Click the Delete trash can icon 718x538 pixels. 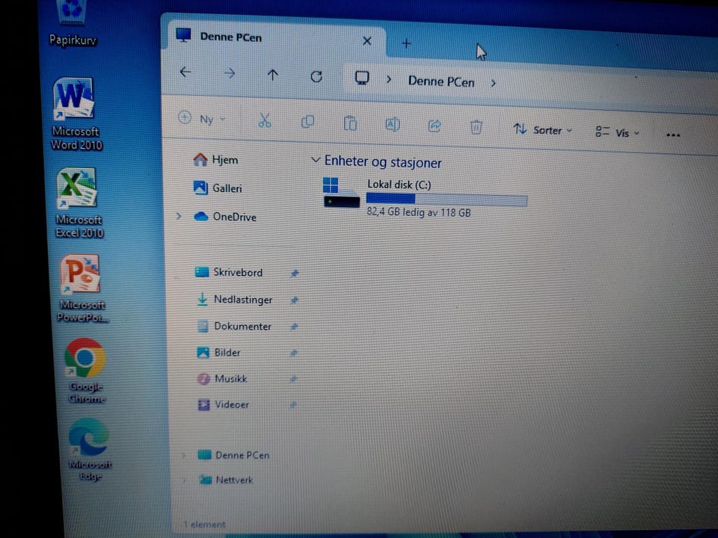coord(476,127)
